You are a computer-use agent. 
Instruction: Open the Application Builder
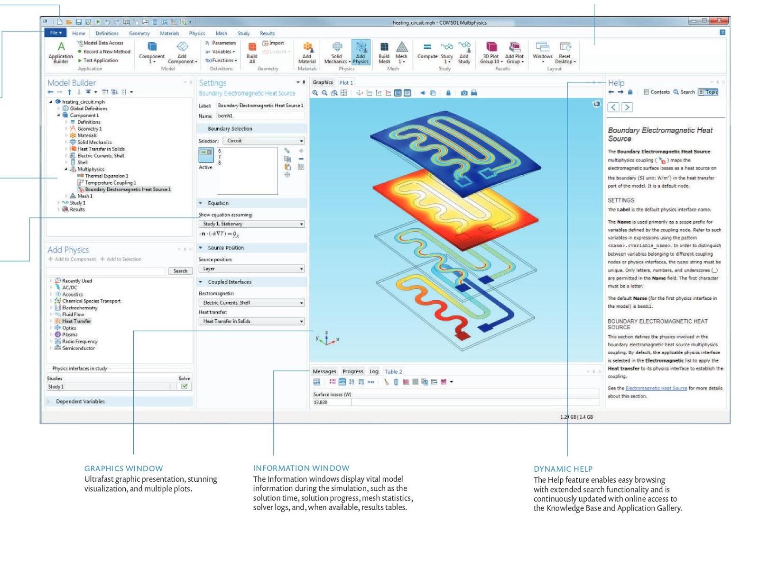coord(61,52)
